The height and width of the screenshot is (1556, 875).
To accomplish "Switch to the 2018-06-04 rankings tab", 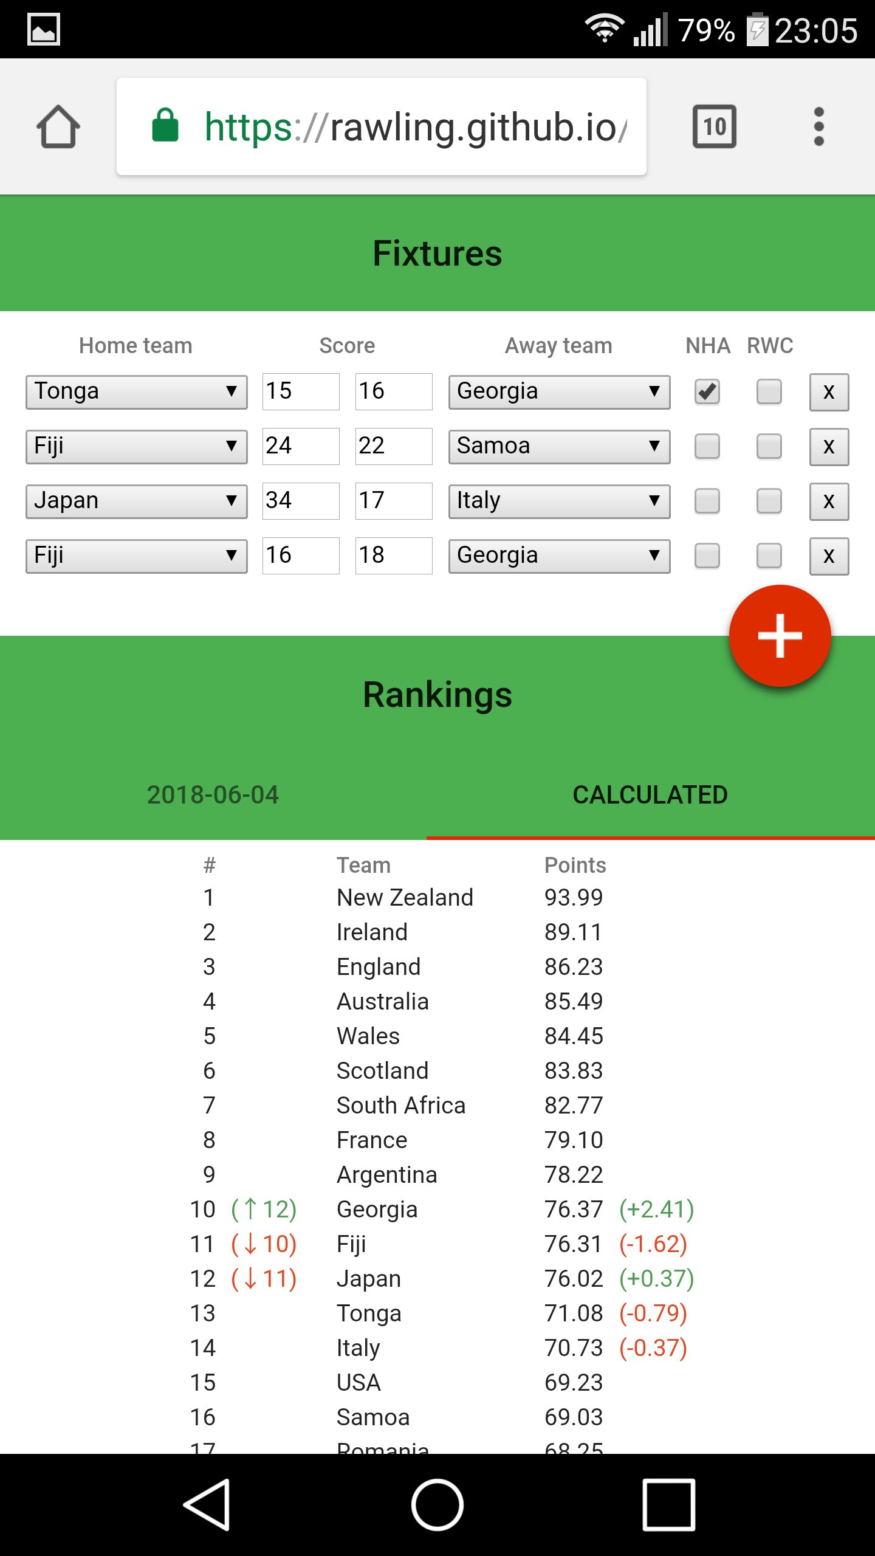I will [x=213, y=795].
